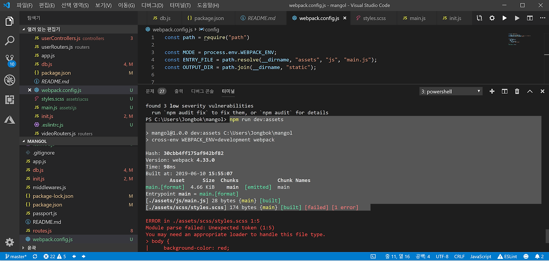The height and width of the screenshot is (261, 549).
Task: Click the white run play icon in editor toolbar
Action: coord(504,18)
